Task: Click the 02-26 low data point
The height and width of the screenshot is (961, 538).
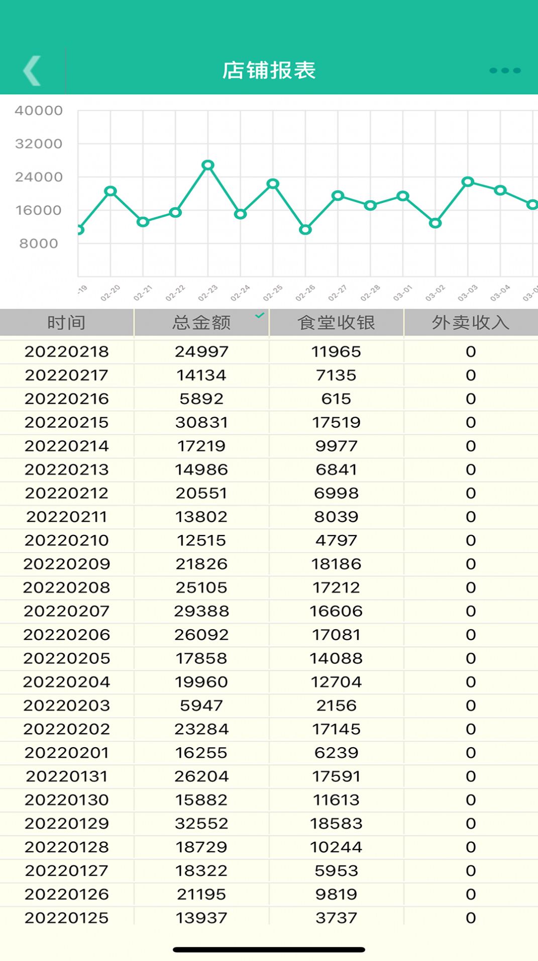Action: coord(305,230)
